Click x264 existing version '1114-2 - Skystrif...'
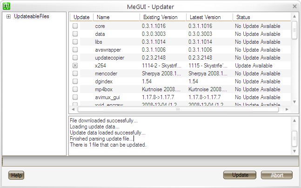 [x=161, y=66]
